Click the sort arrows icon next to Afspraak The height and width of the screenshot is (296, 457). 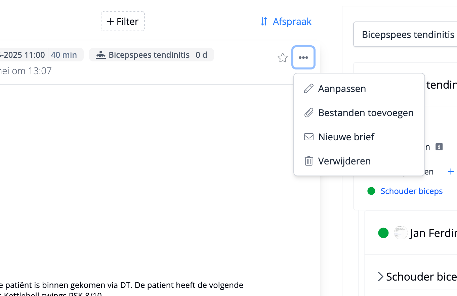pyautogui.click(x=264, y=21)
